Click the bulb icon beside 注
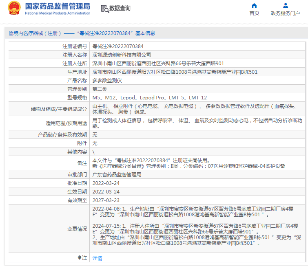Viewport: 308px width, 266px height. (80, 257)
